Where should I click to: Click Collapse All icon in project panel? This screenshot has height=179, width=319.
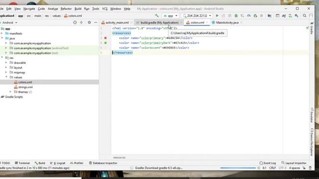81,22
